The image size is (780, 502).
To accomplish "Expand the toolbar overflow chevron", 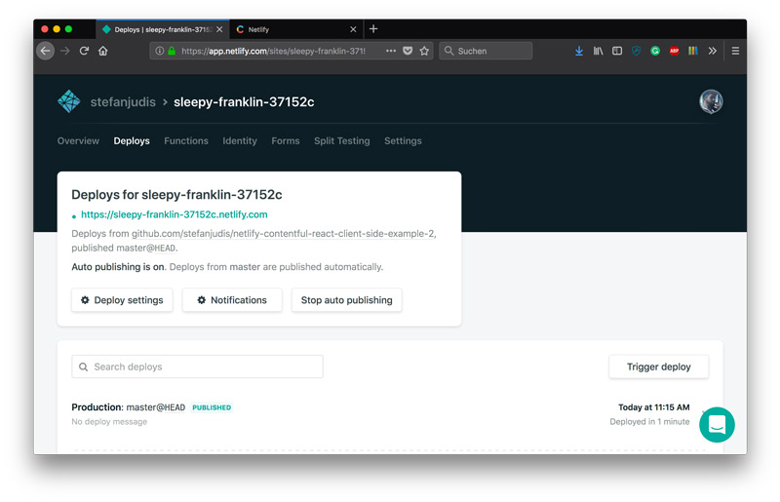I will [713, 51].
